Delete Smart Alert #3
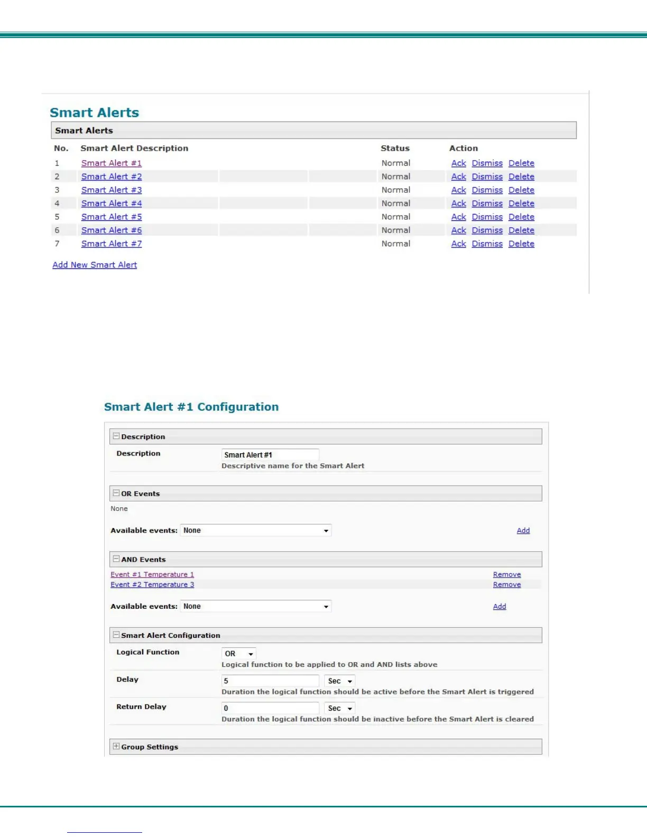 click(521, 190)
